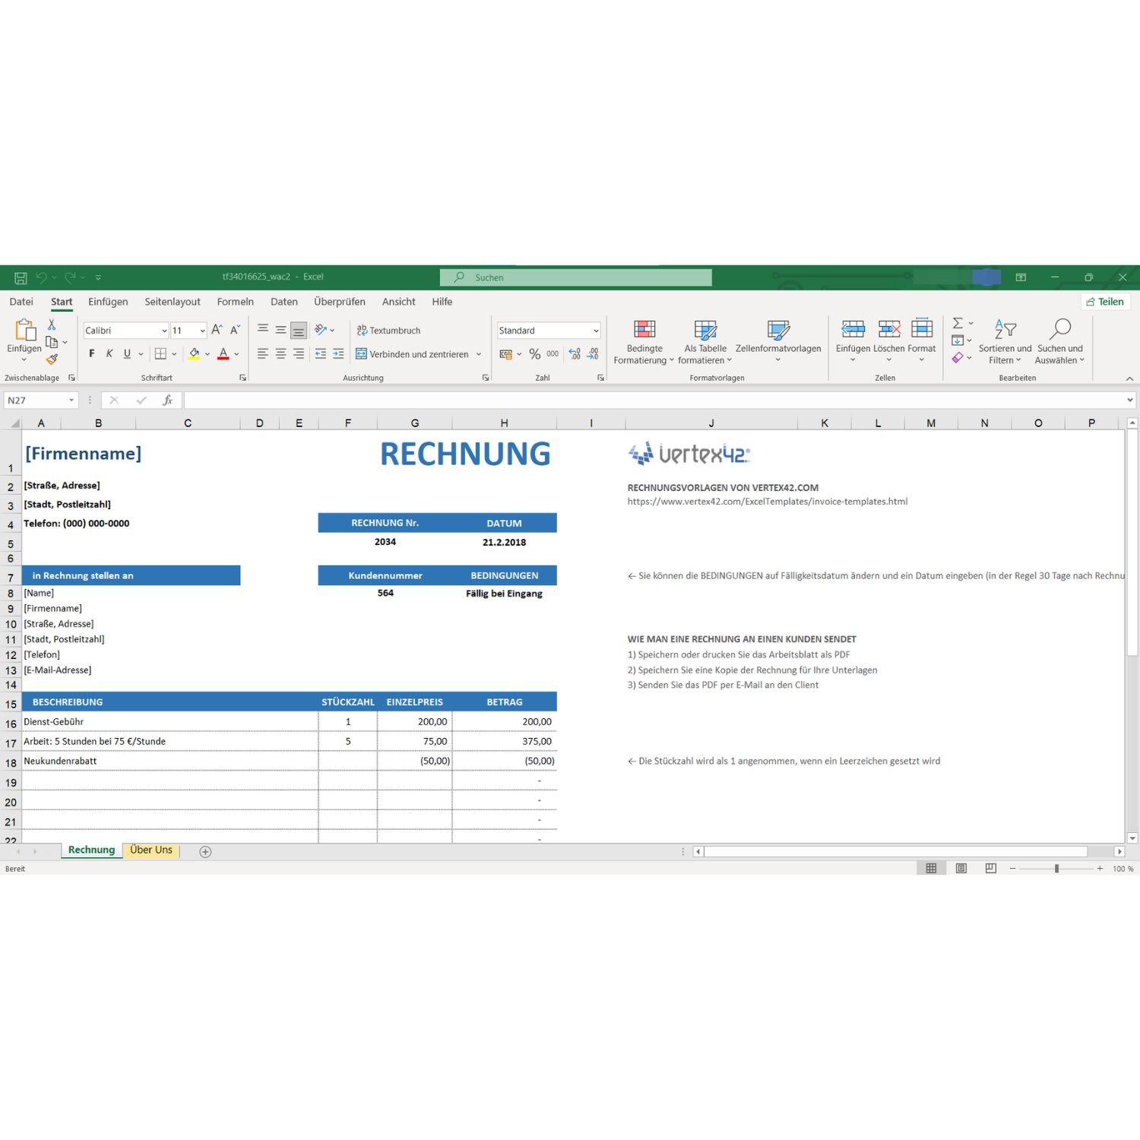Adjust the zoom slider
Viewport: 1140px width, 1140px height.
1056,868
